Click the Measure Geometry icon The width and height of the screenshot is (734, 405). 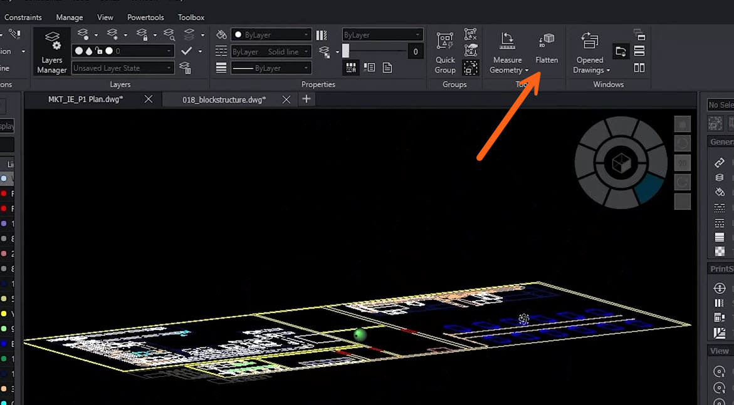pyautogui.click(x=507, y=42)
